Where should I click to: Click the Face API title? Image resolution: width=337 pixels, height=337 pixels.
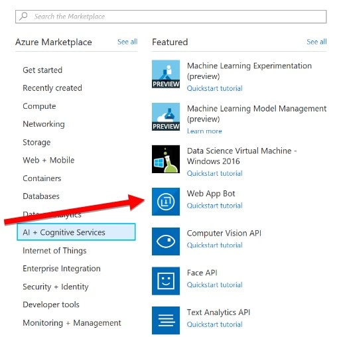202,273
